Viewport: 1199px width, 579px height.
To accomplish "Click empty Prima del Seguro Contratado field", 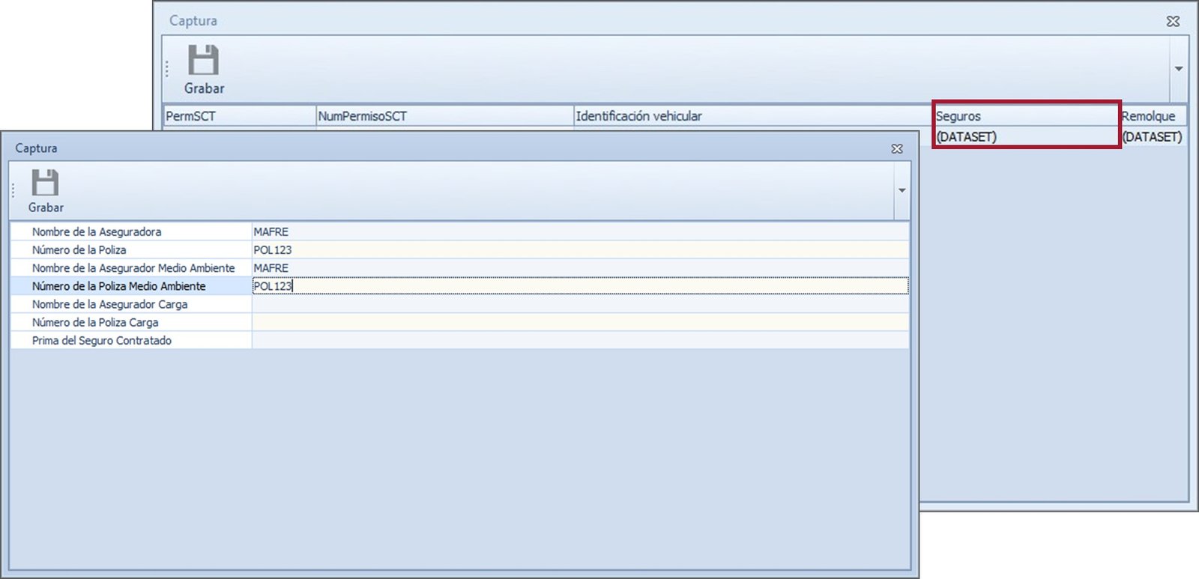I will point(580,340).
